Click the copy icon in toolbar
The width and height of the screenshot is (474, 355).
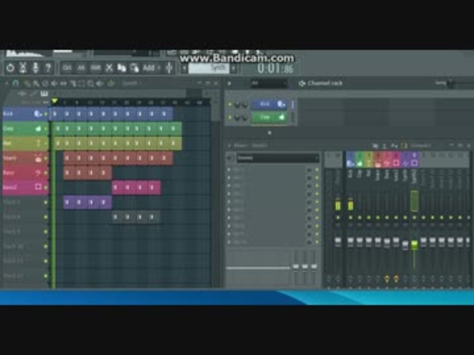tap(121, 68)
